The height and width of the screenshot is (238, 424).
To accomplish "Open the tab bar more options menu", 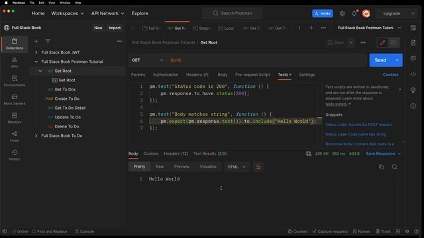I will point(323,28).
